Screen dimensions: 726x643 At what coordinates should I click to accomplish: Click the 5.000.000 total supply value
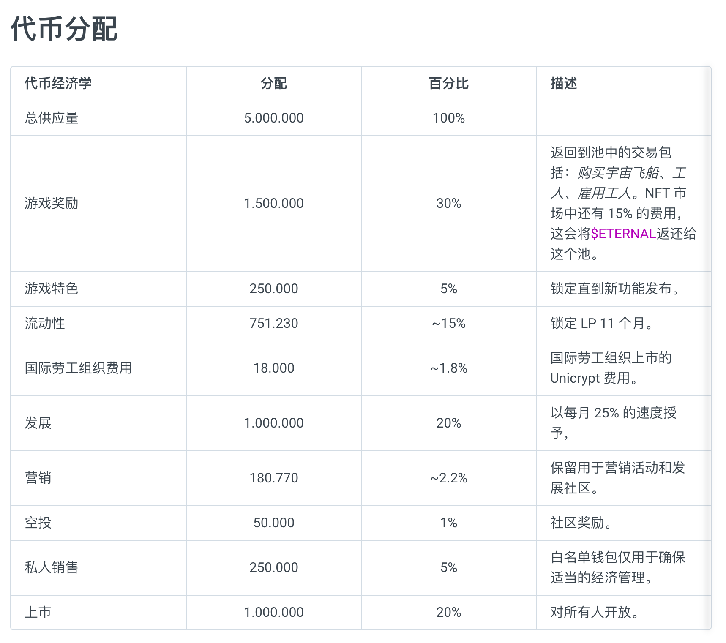click(x=274, y=118)
